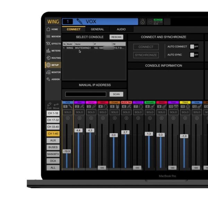Click the channel number 1 box in header
Screen dimensions: 208x208
[x=68, y=21]
